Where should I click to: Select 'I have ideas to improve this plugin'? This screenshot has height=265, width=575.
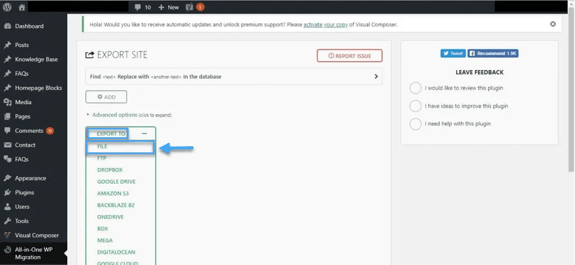[416, 106]
